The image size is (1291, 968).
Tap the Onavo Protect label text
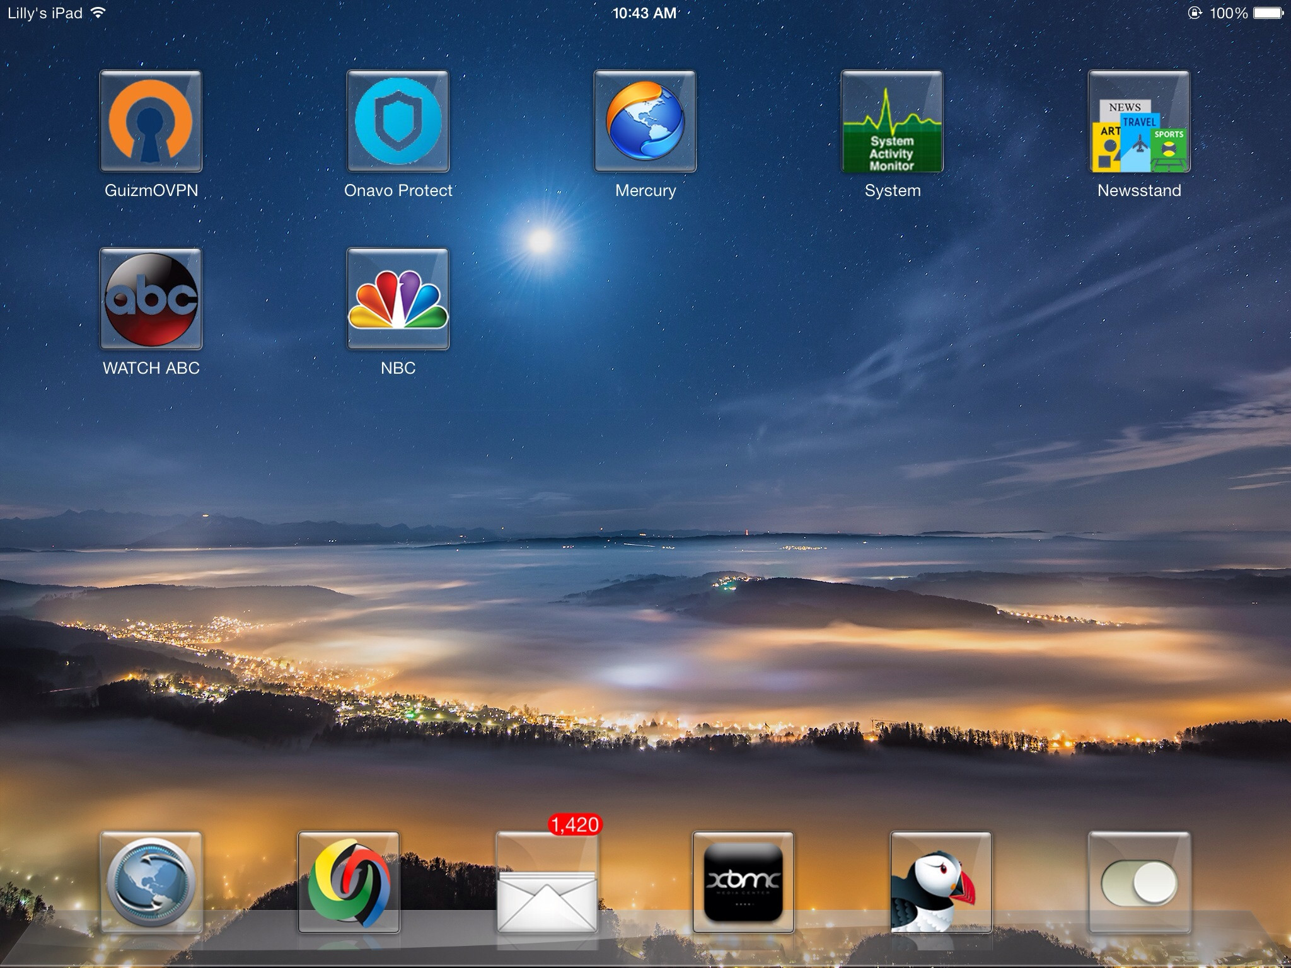[x=398, y=190]
